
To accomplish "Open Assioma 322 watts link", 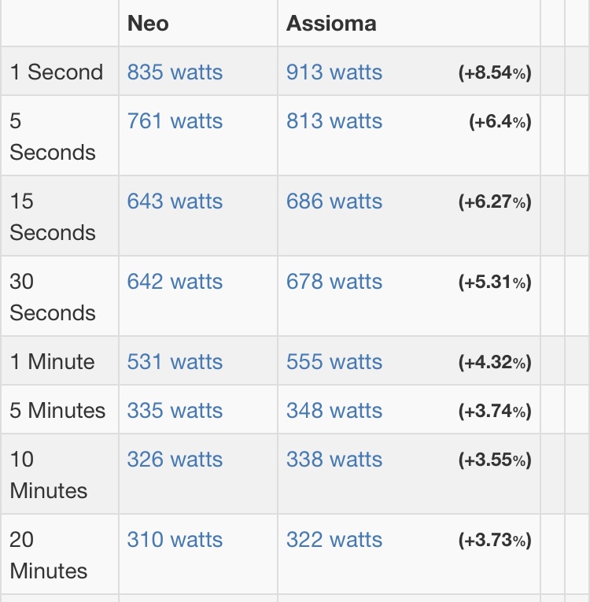I will (334, 539).
